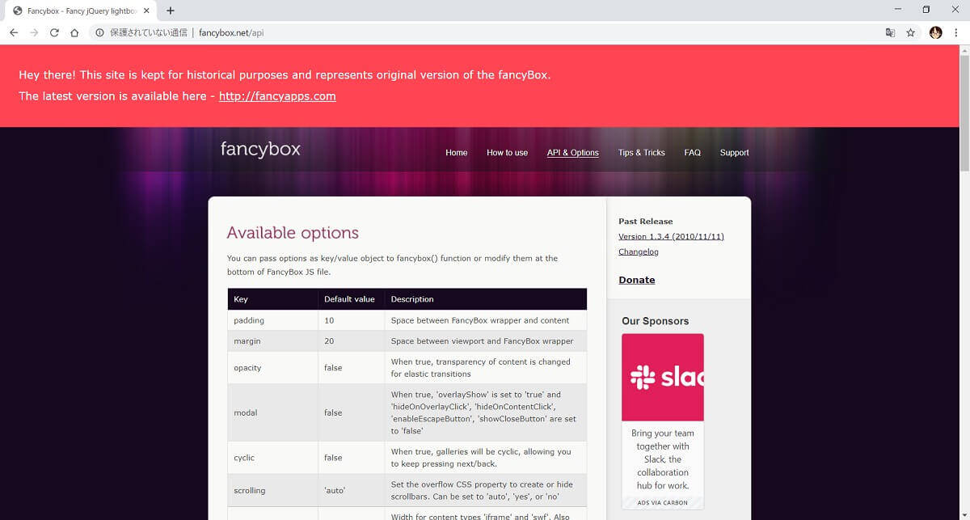Open the Google Translate address bar icon
The height and width of the screenshot is (520, 970).
coord(890,32)
